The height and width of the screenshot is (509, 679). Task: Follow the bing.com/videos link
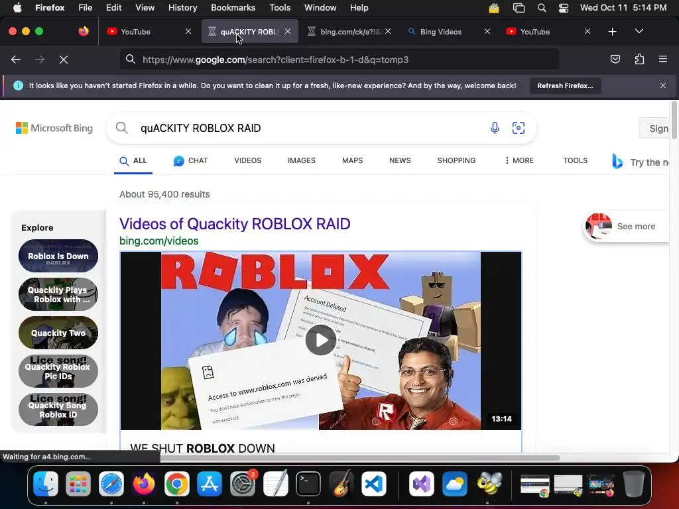(x=159, y=241)
